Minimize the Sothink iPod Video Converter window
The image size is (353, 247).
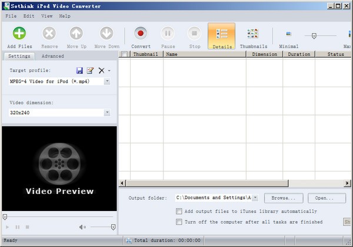[330, 6]
